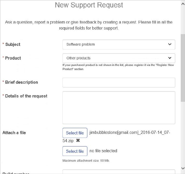Click the scrollbar down arrow
The height and width of the screenshot is (174, 185).
[183, 168]
